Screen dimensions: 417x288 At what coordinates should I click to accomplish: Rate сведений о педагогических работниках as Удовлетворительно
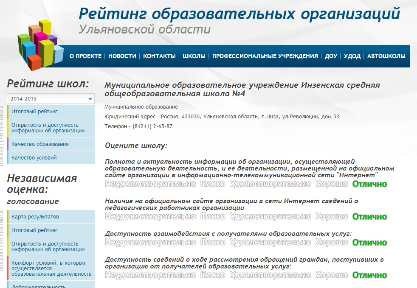(x=270, y=217)
